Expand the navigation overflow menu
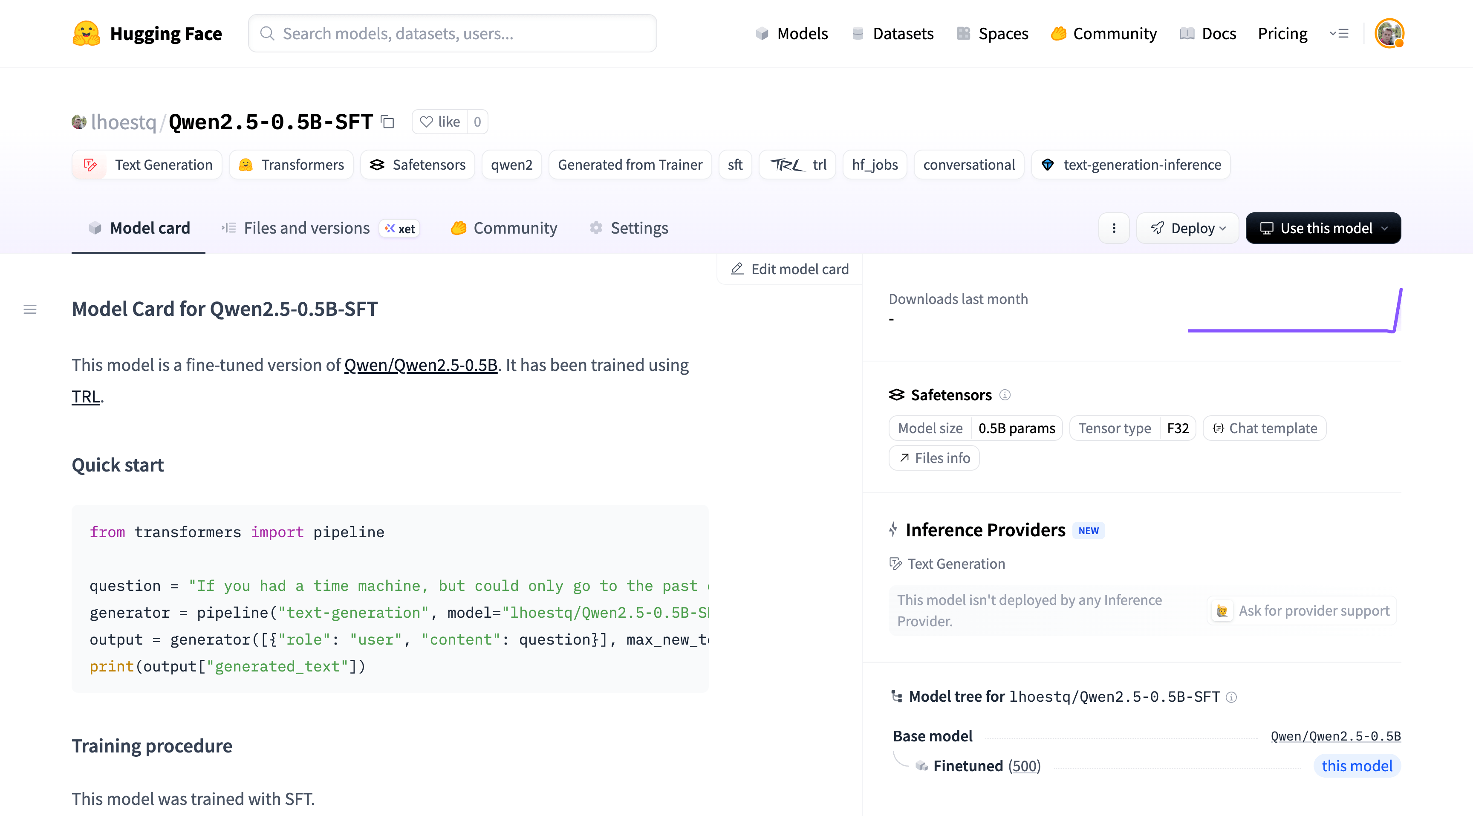The height and width of the screenshot is (816, 1473). [1339, 33]
